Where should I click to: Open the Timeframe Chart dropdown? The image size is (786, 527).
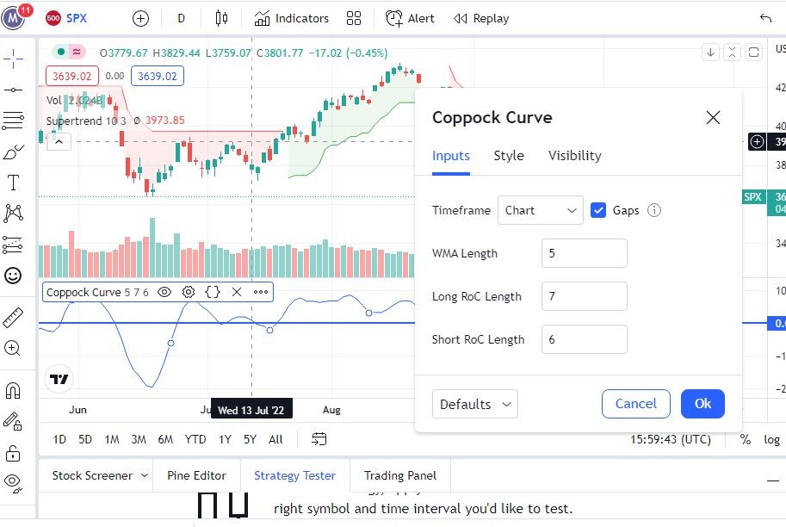(x=541, y=210)
